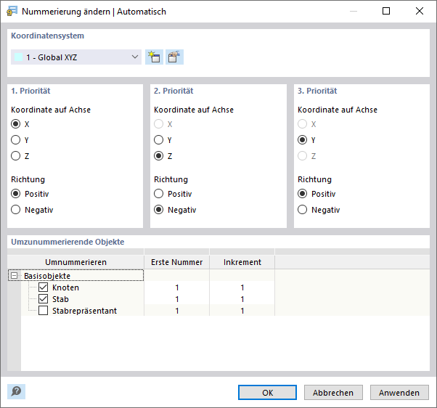Click the edit coordinate system icon
437x408 pixels.
174,57
